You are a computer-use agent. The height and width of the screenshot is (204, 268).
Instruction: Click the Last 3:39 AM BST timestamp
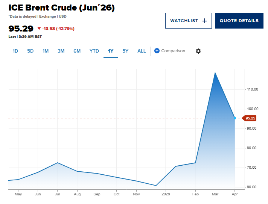[25, 37]
